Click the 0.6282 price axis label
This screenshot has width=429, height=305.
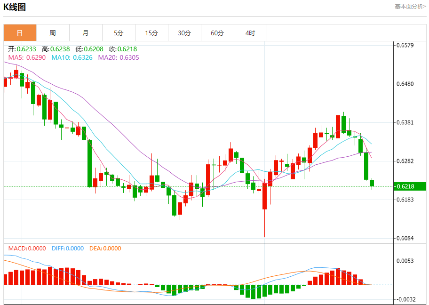(x=405, y=161)
